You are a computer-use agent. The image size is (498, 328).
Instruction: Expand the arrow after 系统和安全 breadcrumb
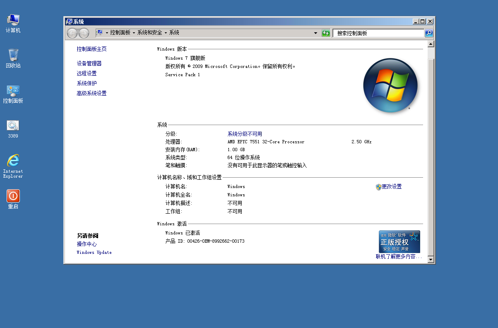(x=166, y=33)
